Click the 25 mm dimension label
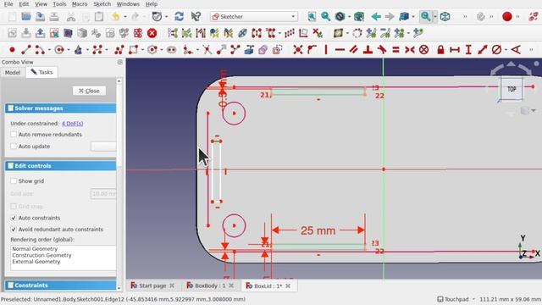 (x=318, y=230)
